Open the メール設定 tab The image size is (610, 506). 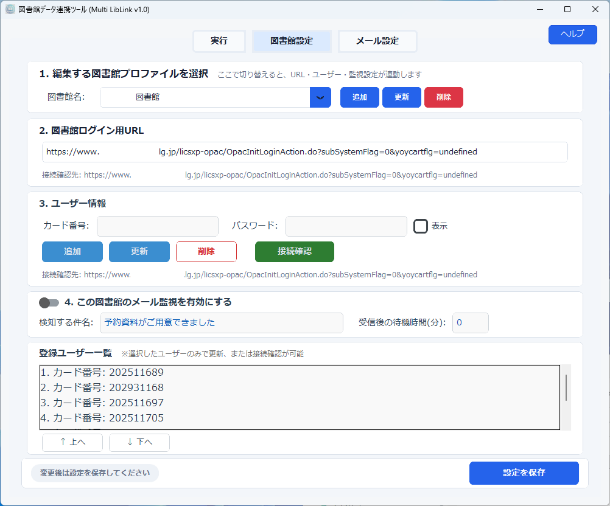tap(377, 41)
